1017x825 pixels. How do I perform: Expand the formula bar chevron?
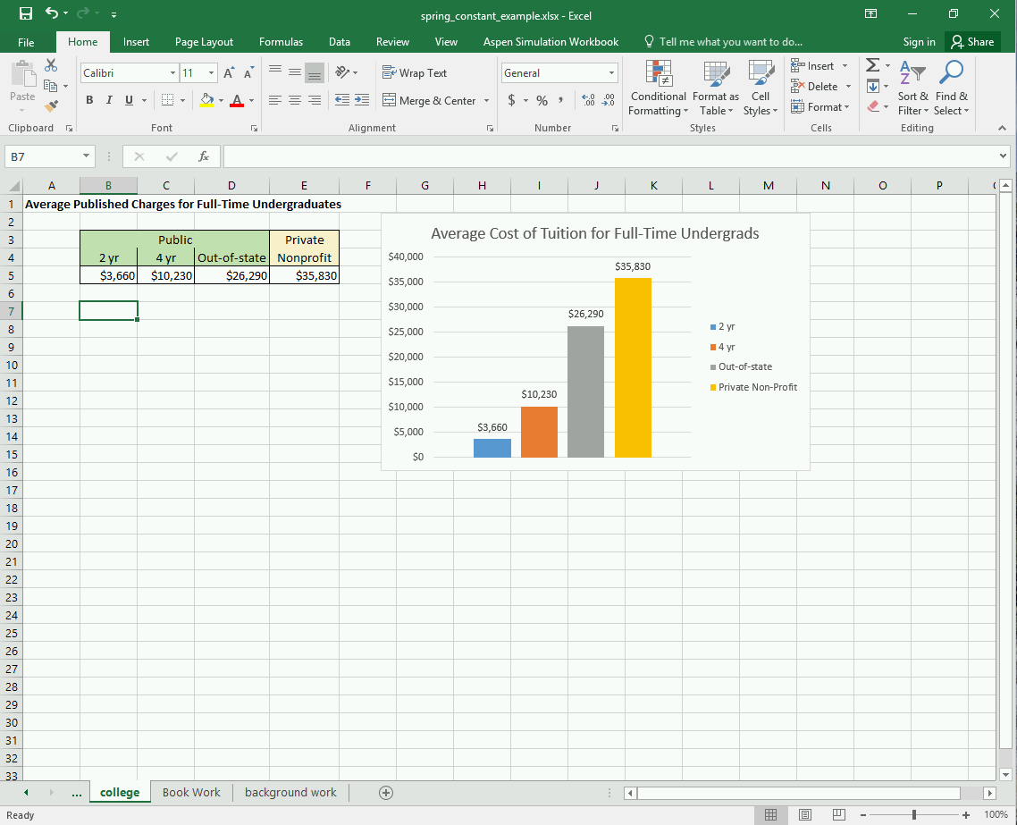(1003, 156)
